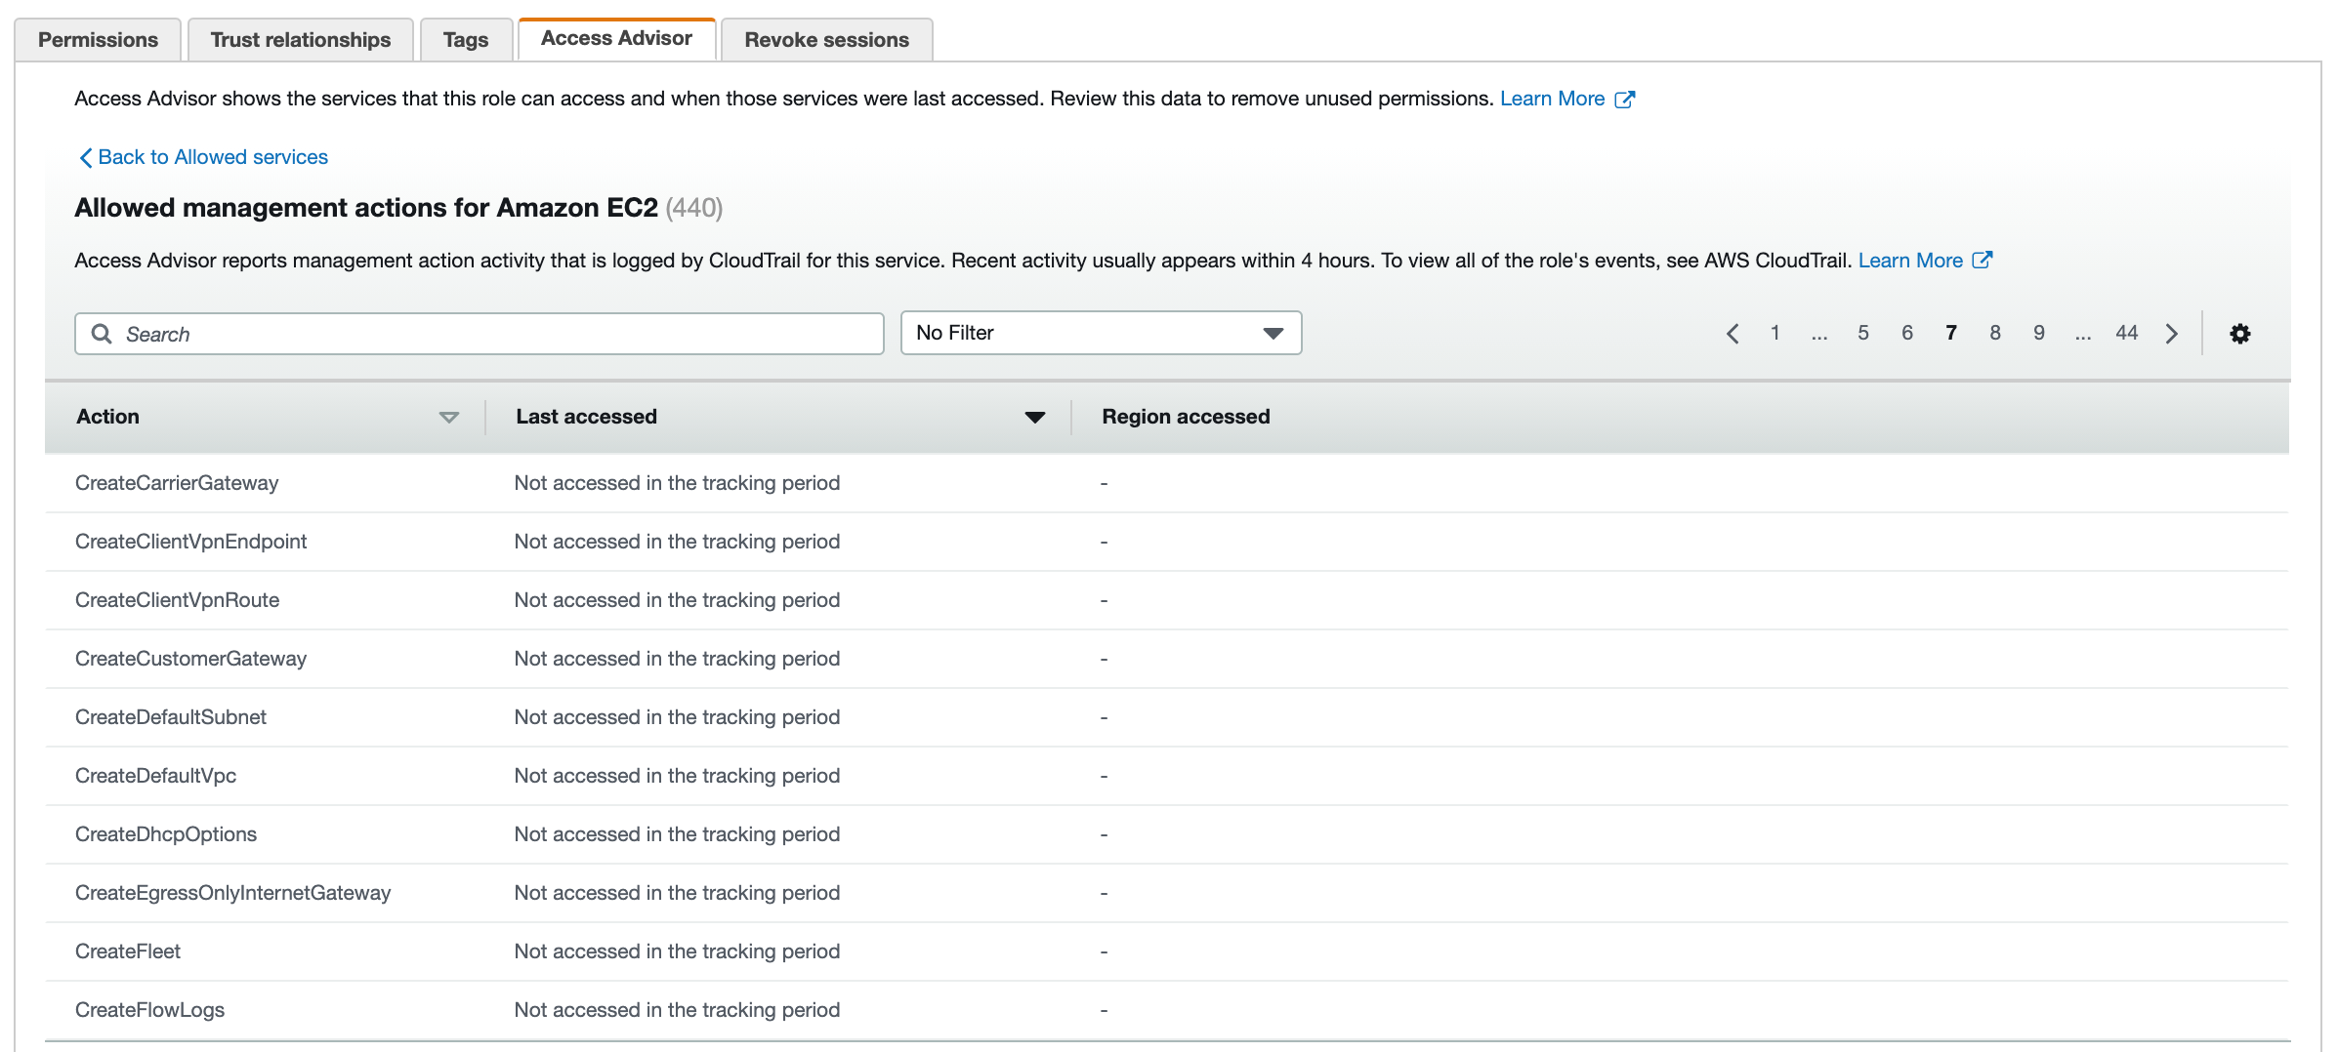Switch to the Permissions tab
The image size is (2338, 1052).
click(x=97, y=39)
